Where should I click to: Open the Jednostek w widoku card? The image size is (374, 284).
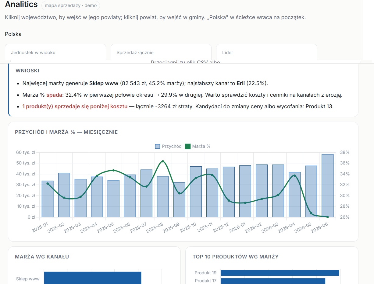[x=55, y=52]
